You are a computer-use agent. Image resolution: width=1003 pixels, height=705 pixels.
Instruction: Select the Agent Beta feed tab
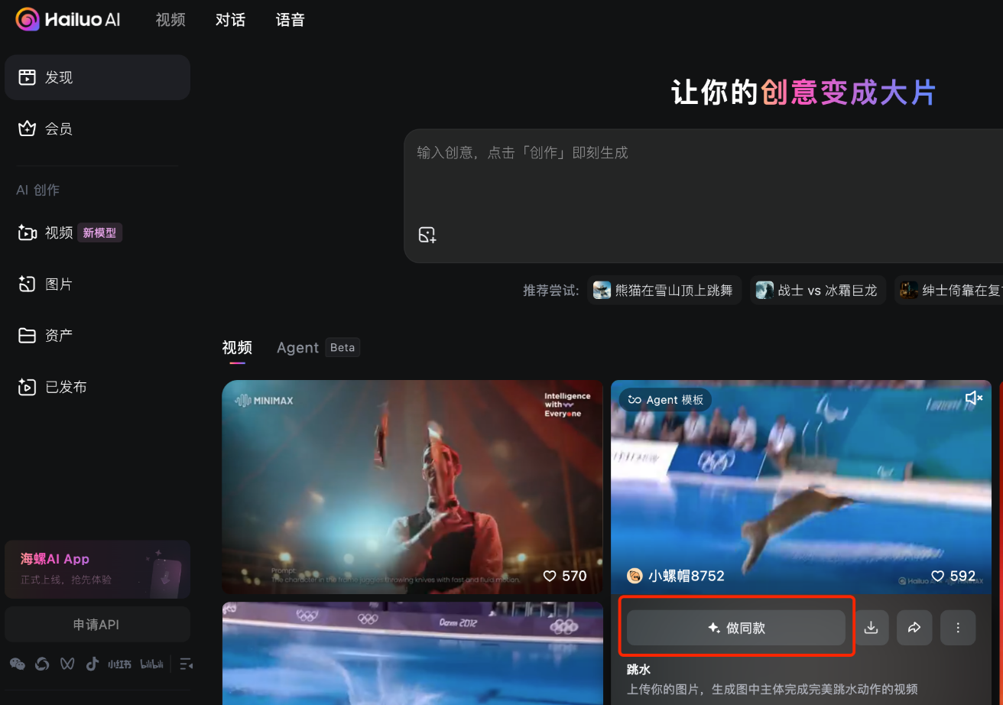[318, 348]
